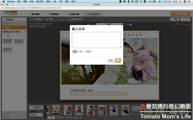
Task: Open the 標準型日期 (中照片) layout dropdown
Action: [x=14, y=32]
